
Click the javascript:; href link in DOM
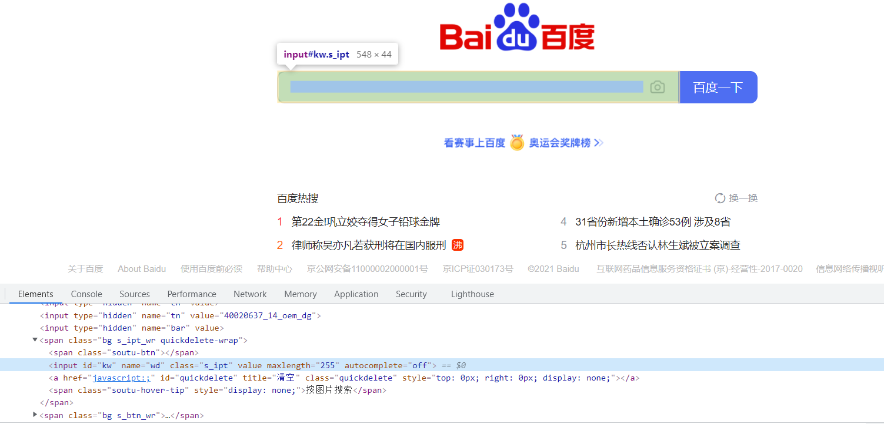122,378
